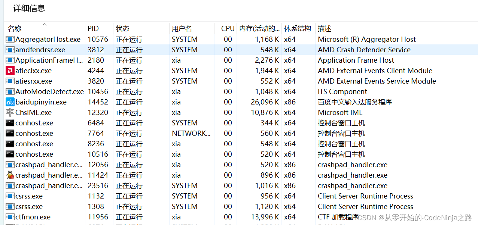
Task: Click the Baidu pinyin 'du' icon
Action: point(10,102)
